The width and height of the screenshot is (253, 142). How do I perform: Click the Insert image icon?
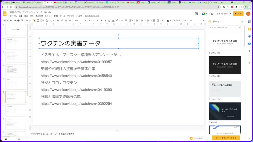[x=42, y=21]
